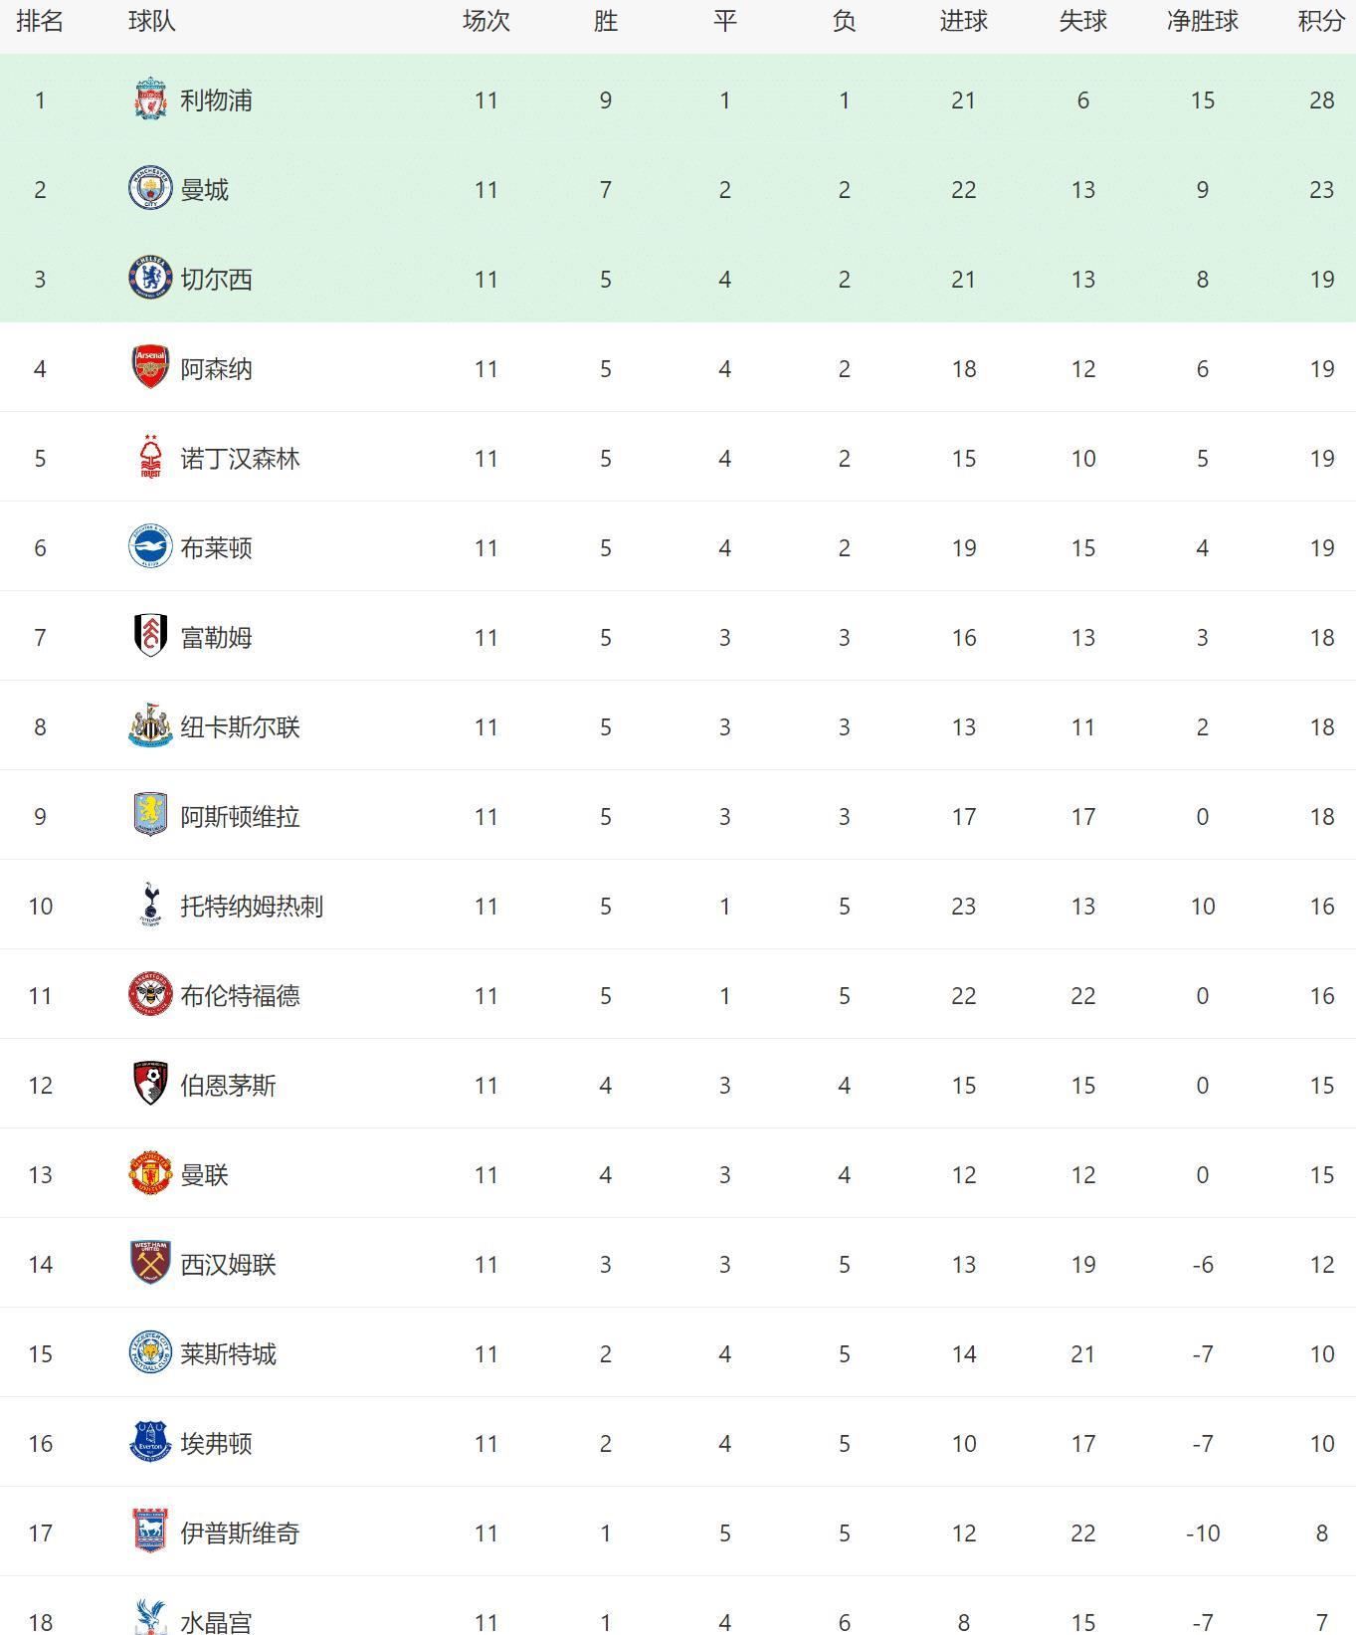1356x1635 pixels.
Task: Click the 积分 column header
Action: tap(1321, 21)
